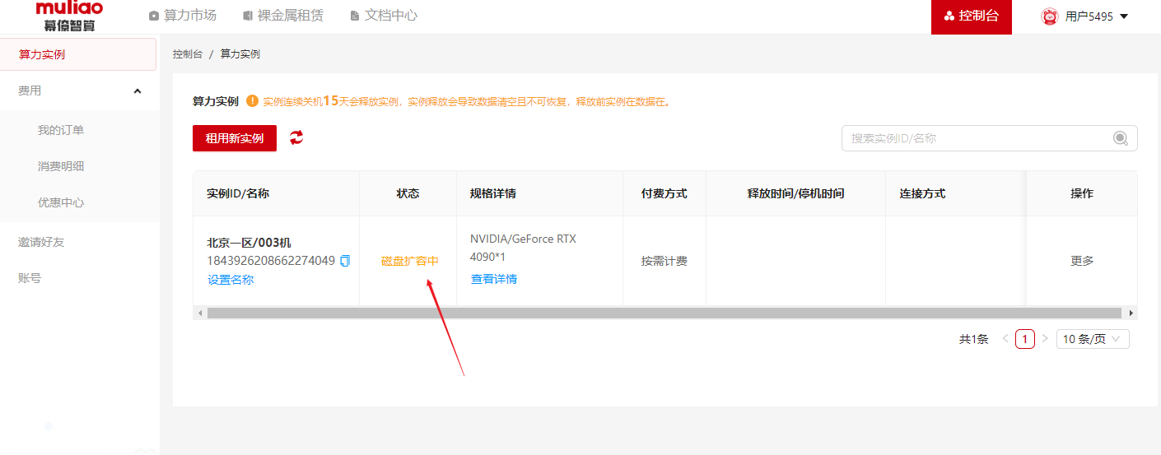Click the 设置名称 link
This screenshot has width=1161, height=455.
point(231,280)
